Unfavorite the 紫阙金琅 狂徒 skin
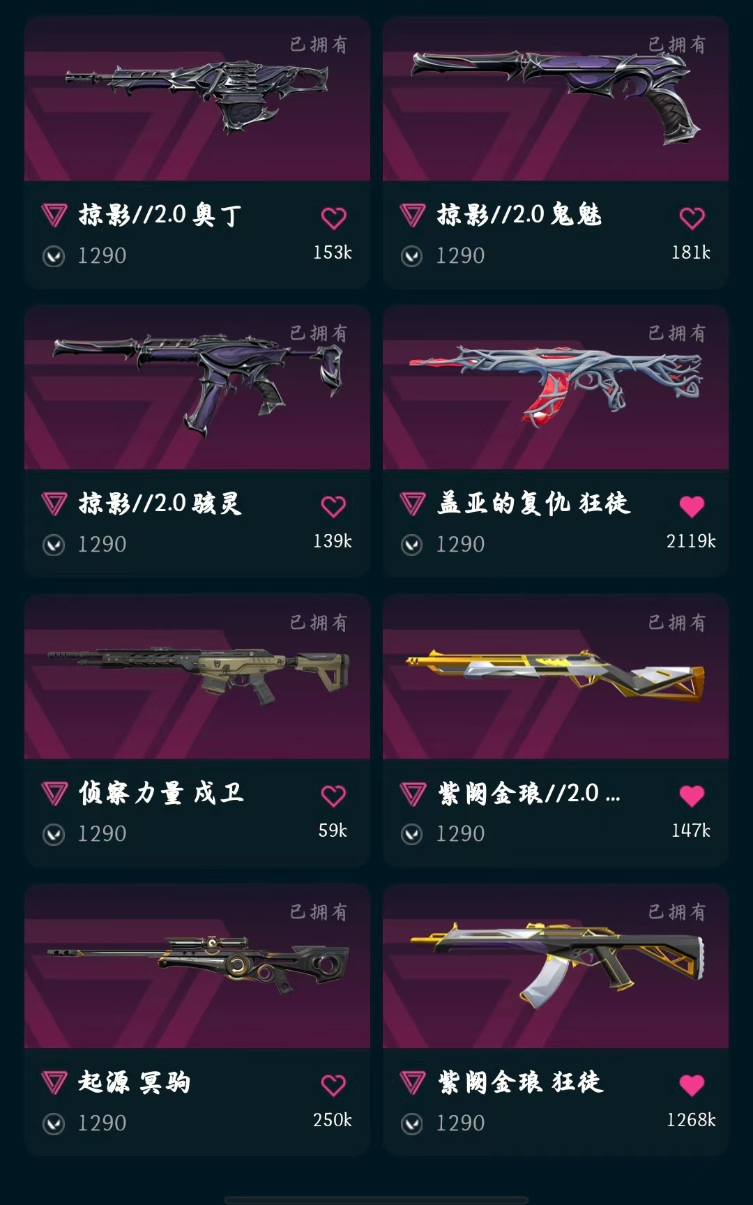Viewport: 753px width, 1205px height. pyautogui.click(x=692, y=1086)
